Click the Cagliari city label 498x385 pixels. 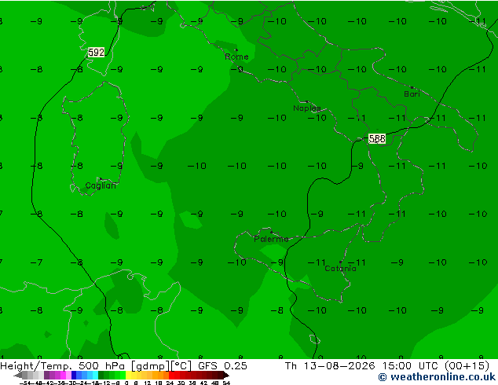[101, 185]
